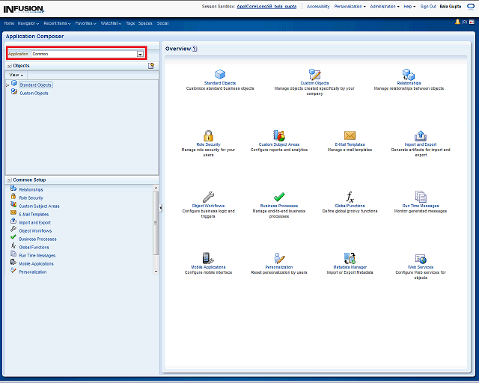
Task: Open the Object Workflows wrench icon
Action: [208, 197]
